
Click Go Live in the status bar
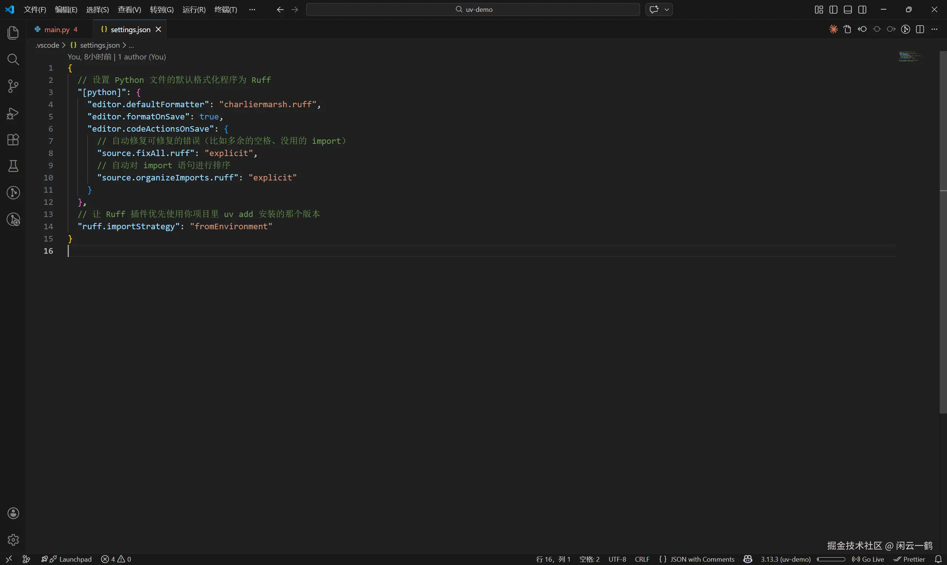tap(868, 559)
